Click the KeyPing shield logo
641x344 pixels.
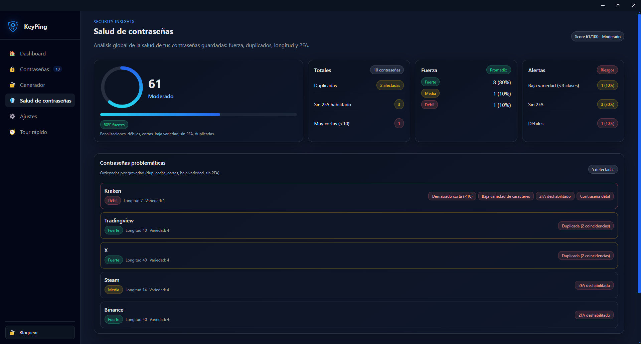coord(13,26)
